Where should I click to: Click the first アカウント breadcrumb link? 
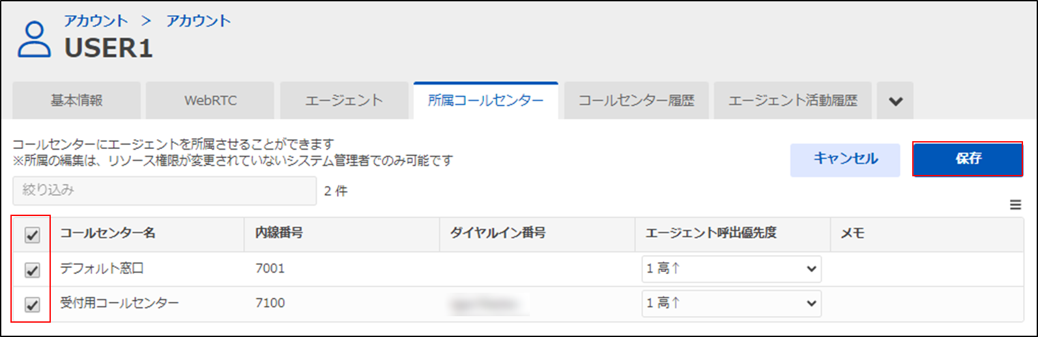[96, 21]
